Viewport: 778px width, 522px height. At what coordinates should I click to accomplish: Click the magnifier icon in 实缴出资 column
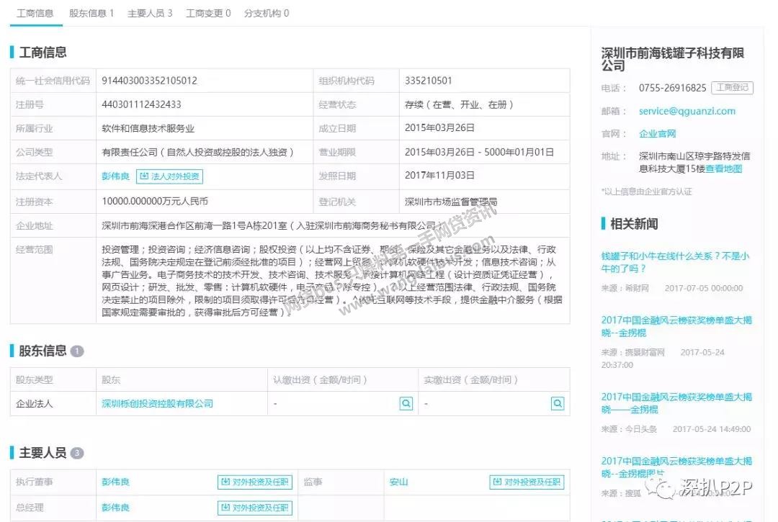click(x=558, y=403)
